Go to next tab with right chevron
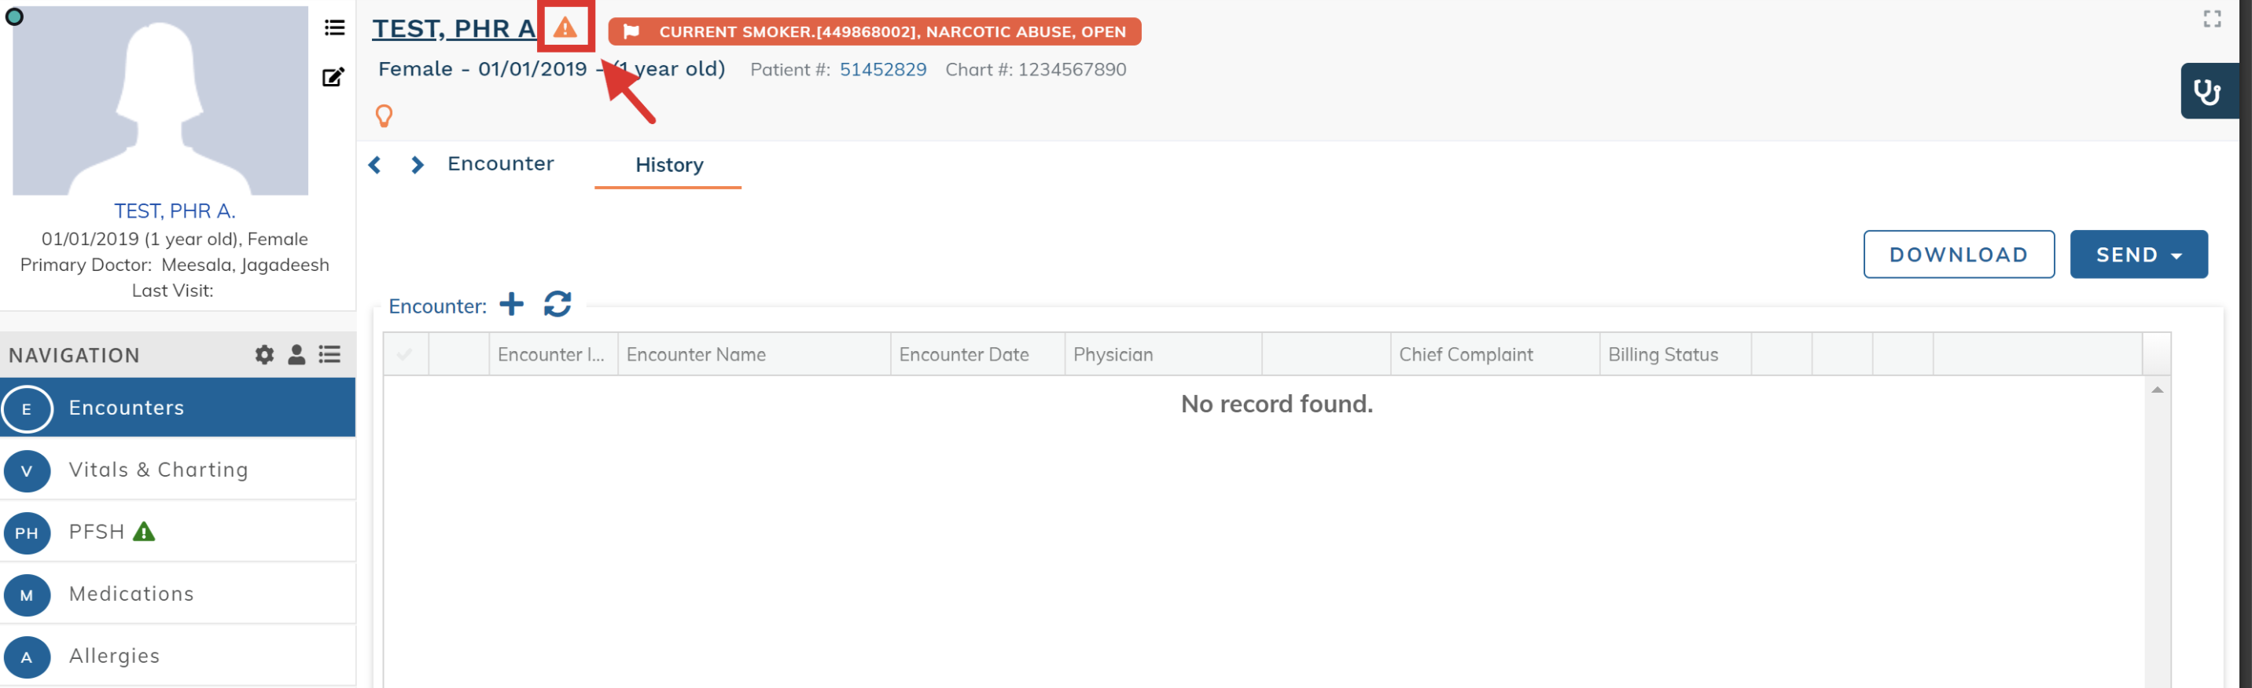 pyautogui.click(x=417, y=165)
